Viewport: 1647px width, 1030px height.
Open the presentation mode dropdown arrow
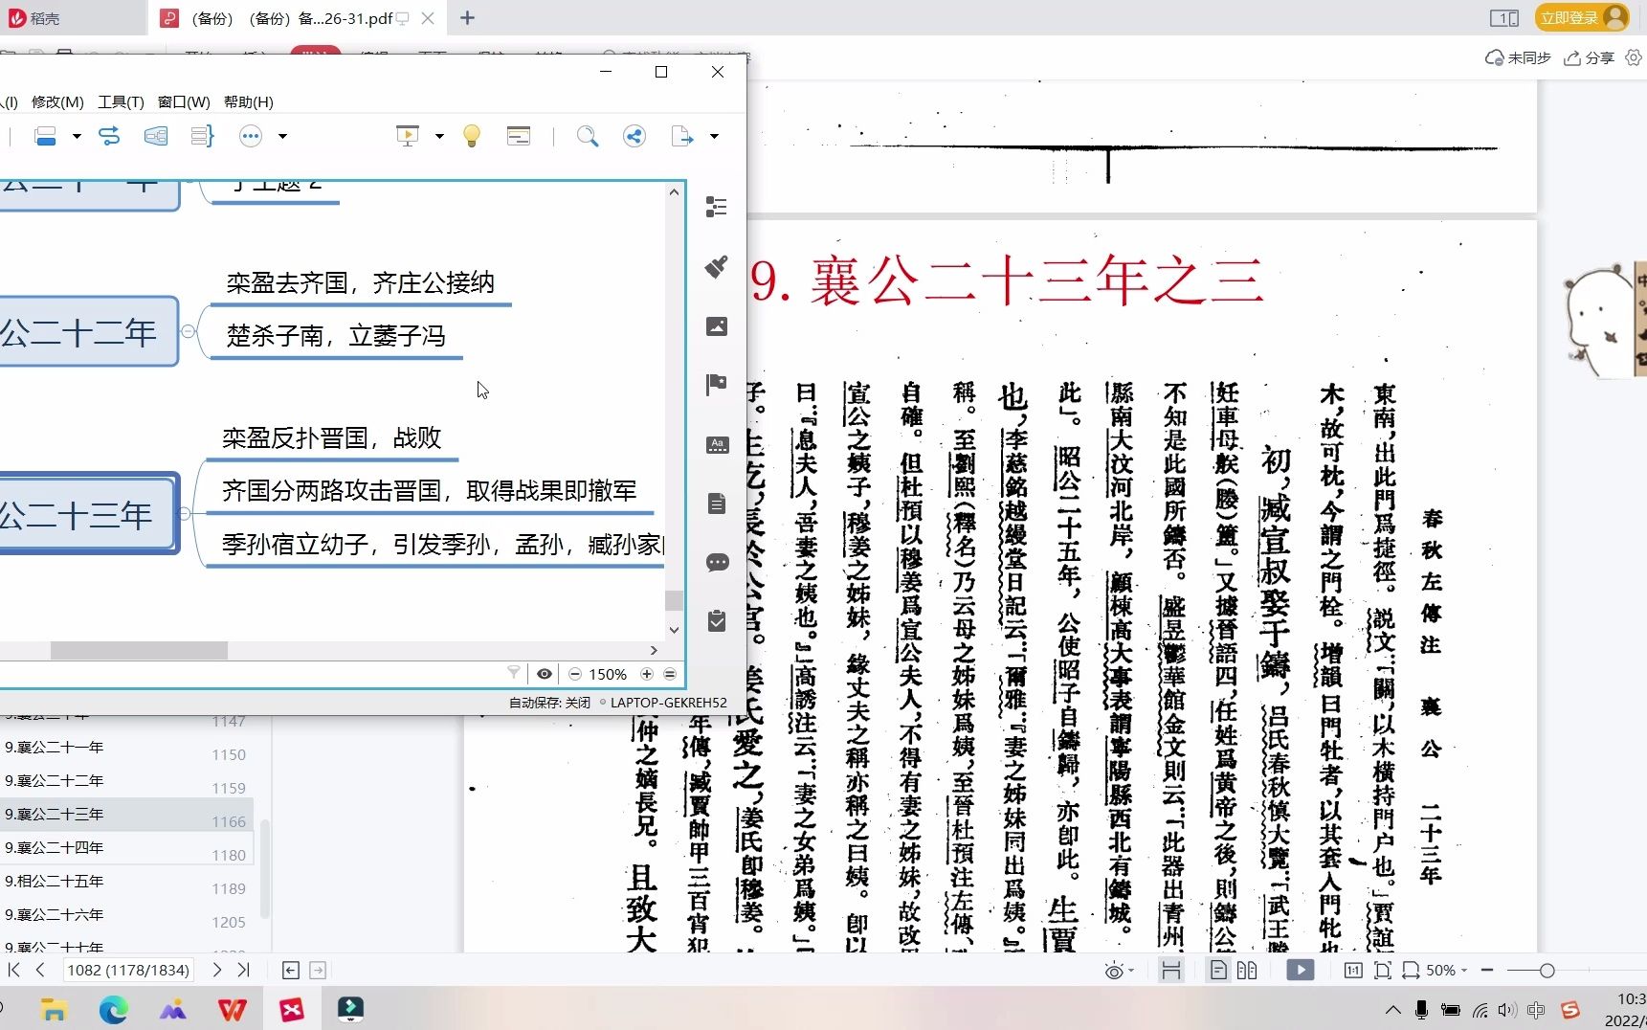[439, 136]
